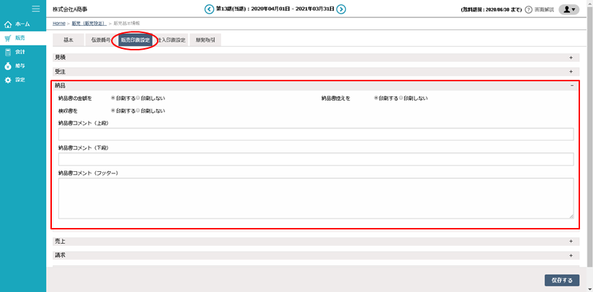Go to previous fiscal period arrow
593x292 pixels.
209,9
